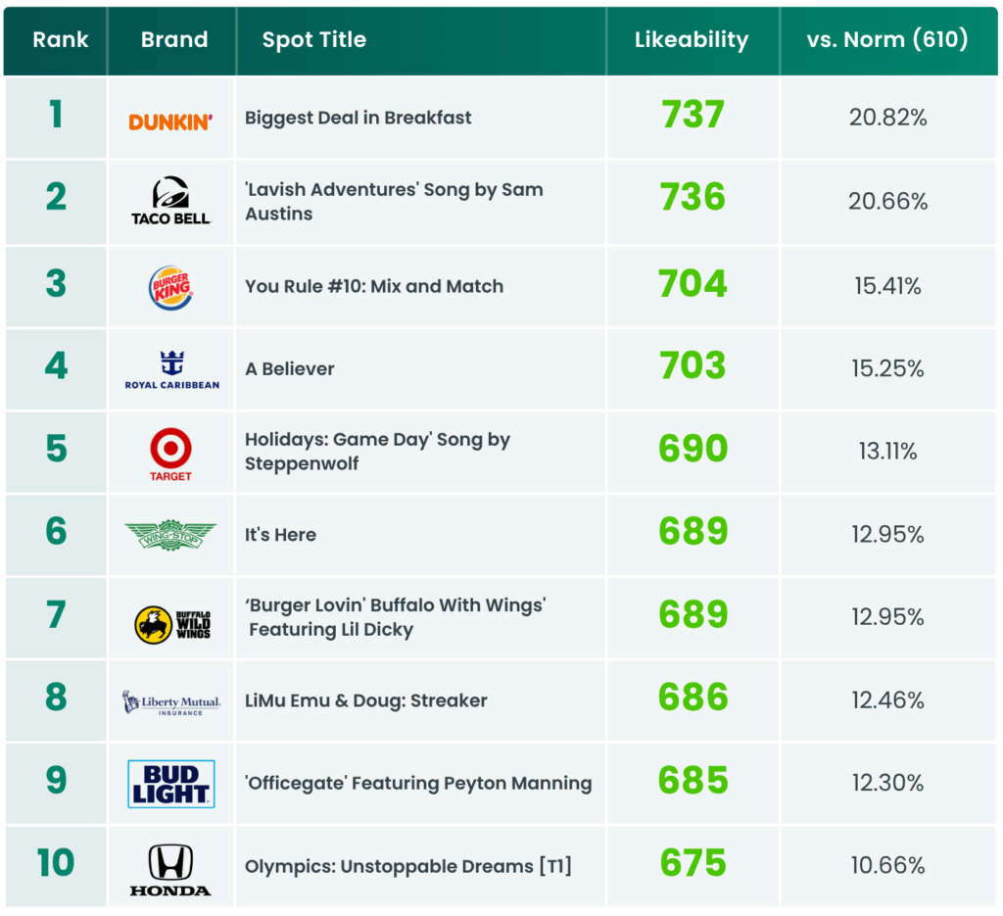Click the Dunkin' brand logo
This screenshot has height=916, width=1003.
click(x=170, y=121)
